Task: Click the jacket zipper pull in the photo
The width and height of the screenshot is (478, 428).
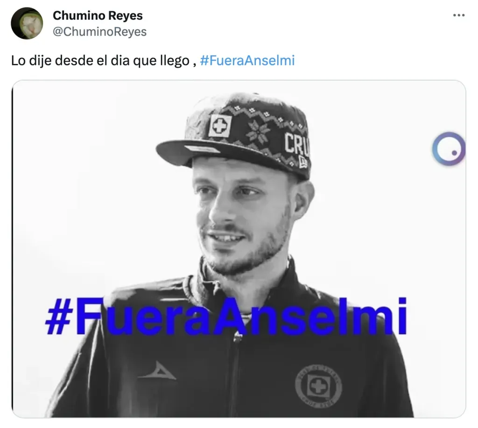Action: (238, 337)
